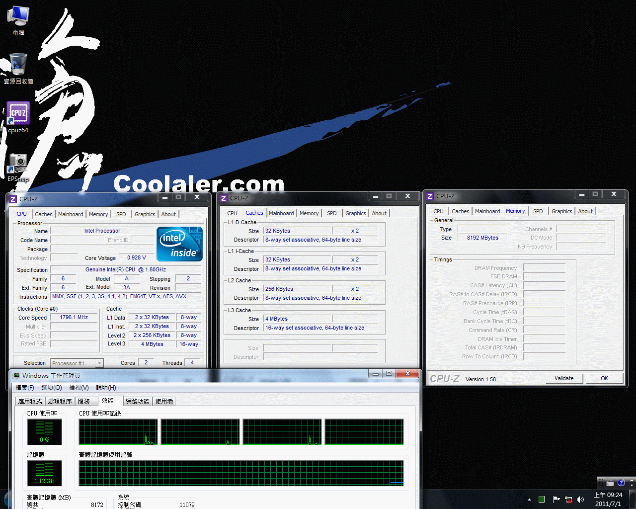The width and height of the screenshot is (636, 509).
Task: Open the 檔案(F) menu in Task Manager
Action: 25,388
